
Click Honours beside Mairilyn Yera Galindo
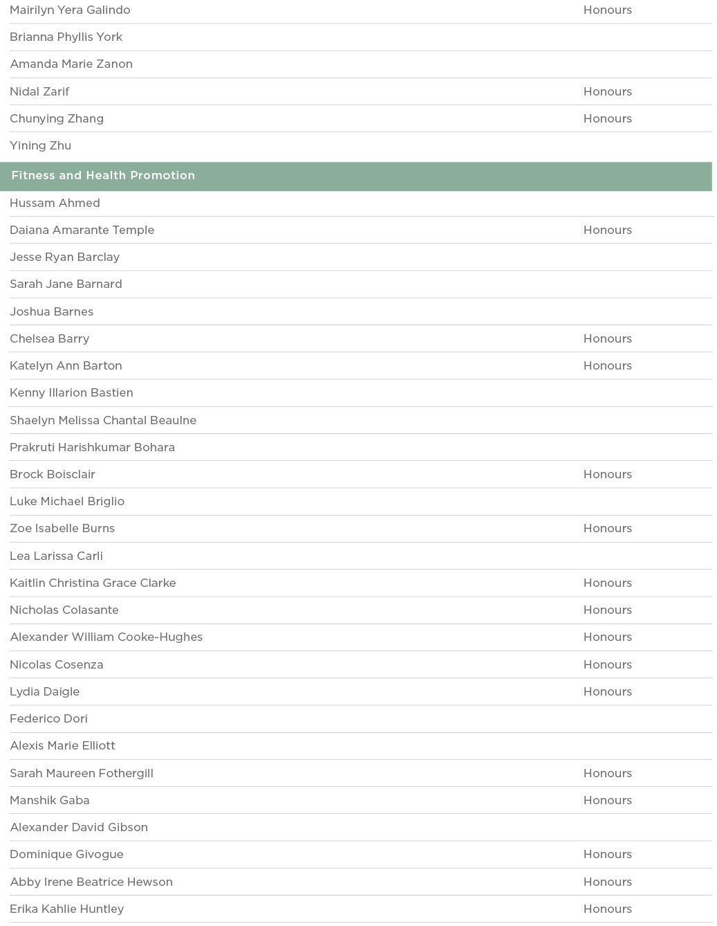pos(607,10)
